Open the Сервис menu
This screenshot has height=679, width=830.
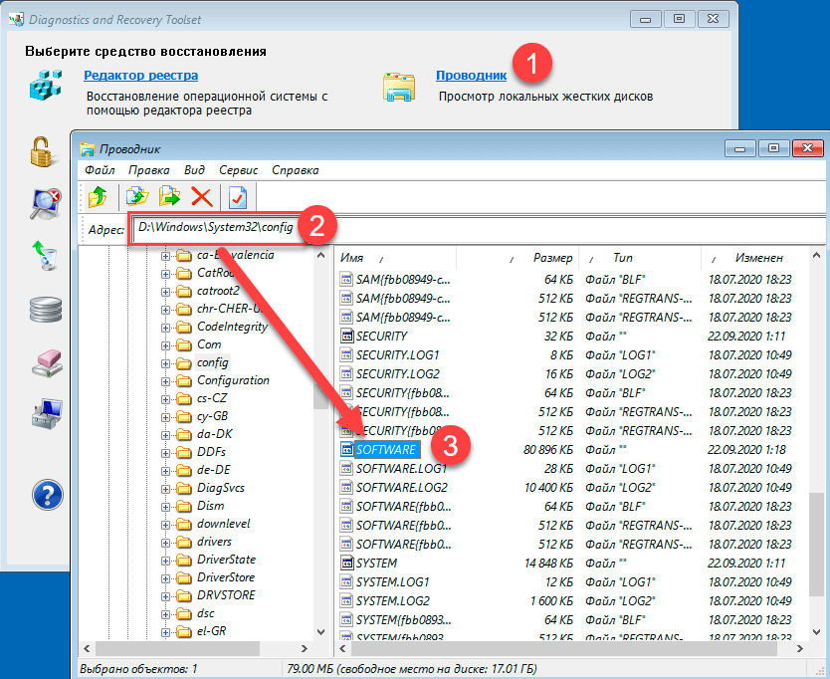(238, 170)
